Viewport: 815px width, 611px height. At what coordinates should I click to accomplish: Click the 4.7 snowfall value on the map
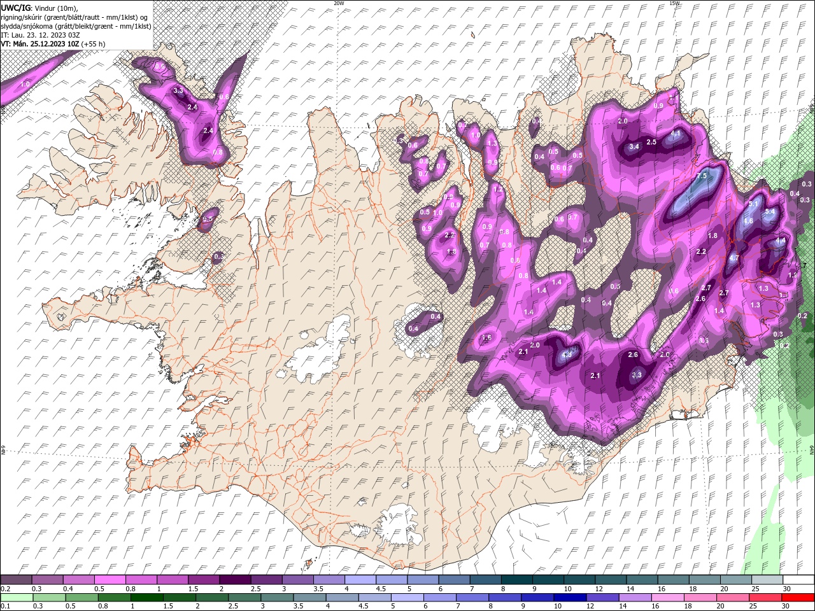pyautogui.click(x=733, y=258)
